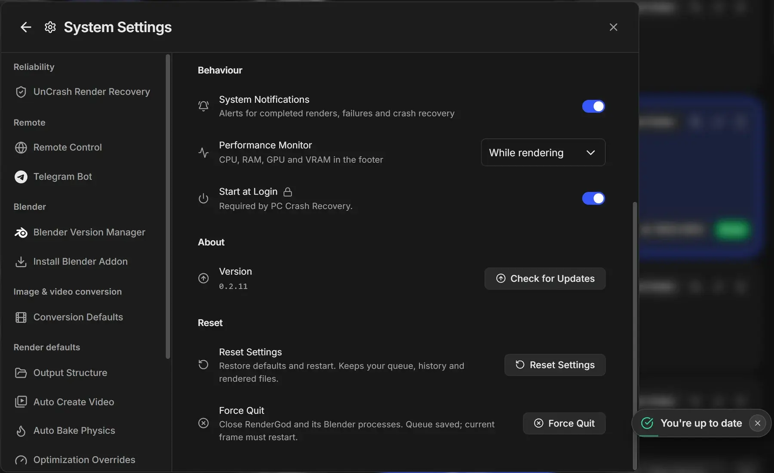The image size is (774, 473).
Task: Click the Auto Create Video play icon
Action: [21, 402]
